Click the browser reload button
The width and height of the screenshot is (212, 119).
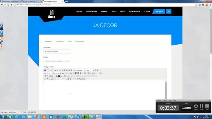click(8, 5)
